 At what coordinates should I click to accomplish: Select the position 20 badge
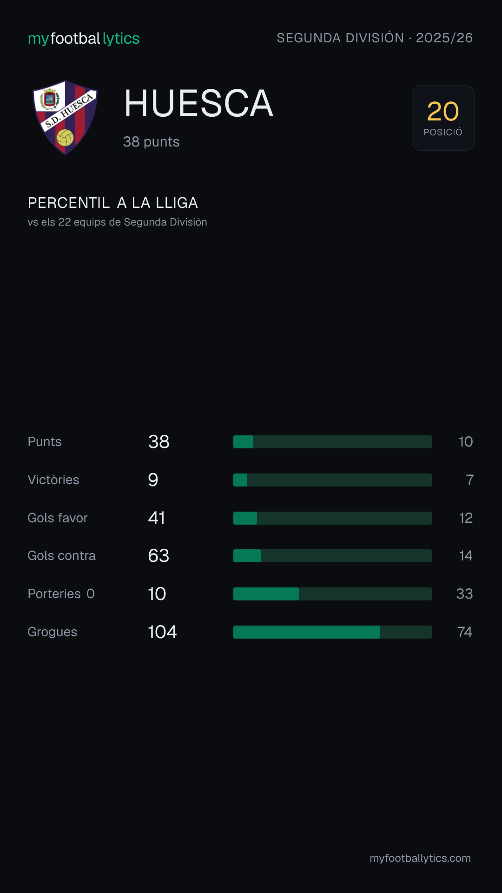(x=443, y=118)
